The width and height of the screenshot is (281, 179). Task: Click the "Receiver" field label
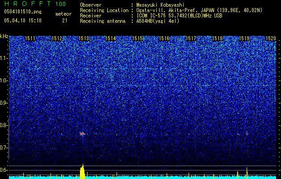(x=91, y=16)
